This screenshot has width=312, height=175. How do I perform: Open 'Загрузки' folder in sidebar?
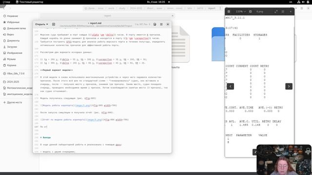(12, 47)
